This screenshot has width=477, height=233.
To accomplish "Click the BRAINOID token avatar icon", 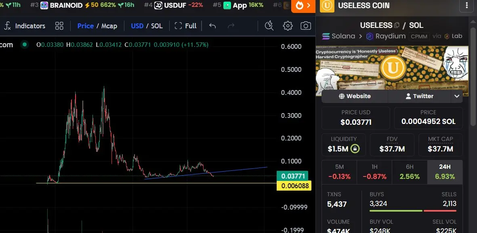I will tap(44, 5).
